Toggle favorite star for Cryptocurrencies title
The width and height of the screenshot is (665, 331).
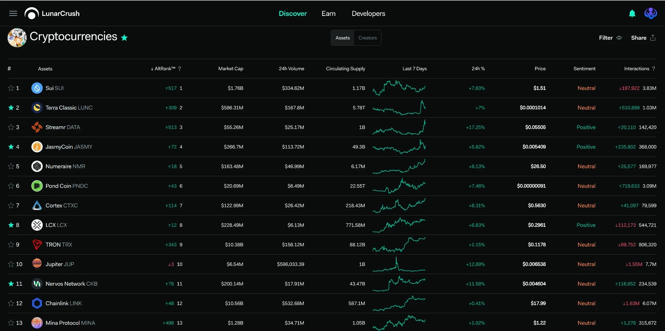[124, 38]
